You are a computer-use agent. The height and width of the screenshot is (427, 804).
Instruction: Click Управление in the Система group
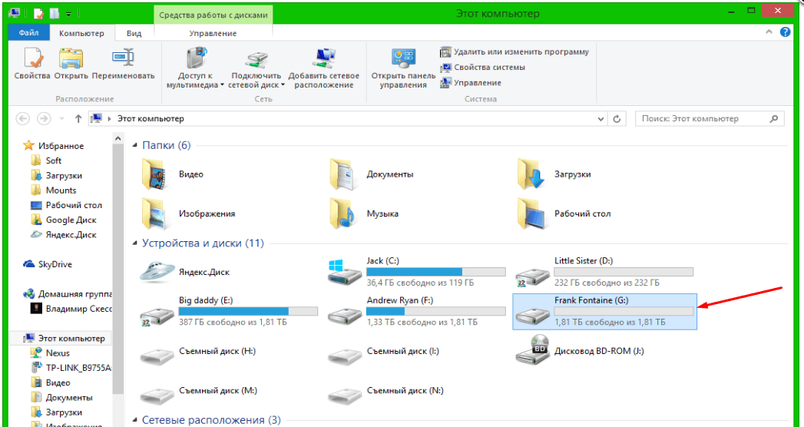click(x=471, y=82)
